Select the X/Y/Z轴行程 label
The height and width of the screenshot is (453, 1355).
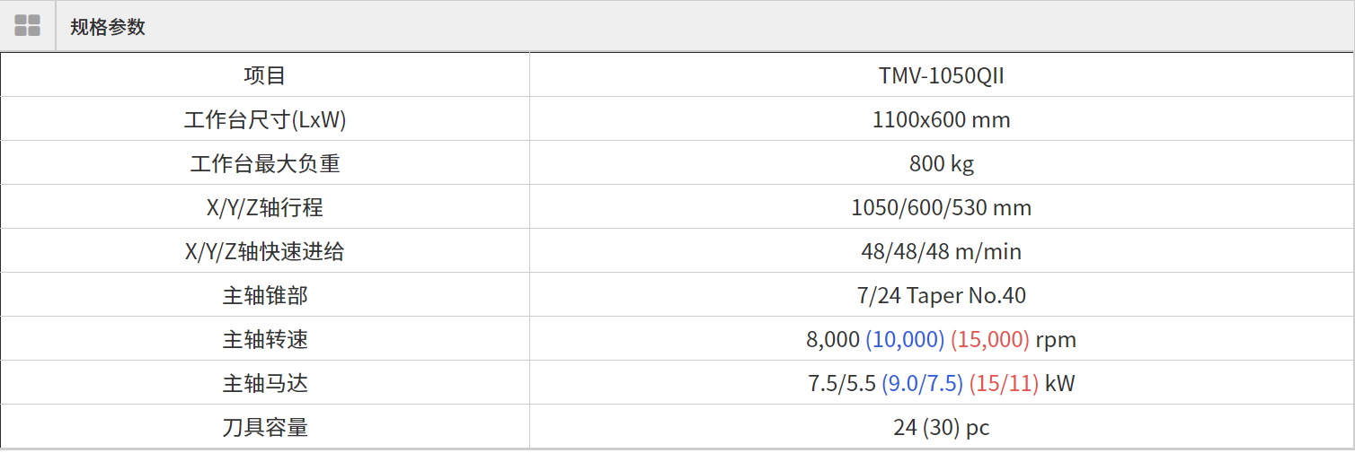[x=264, y=208]
